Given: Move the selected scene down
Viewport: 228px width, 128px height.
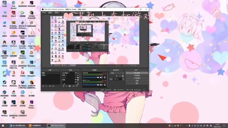Looking at the screenshot, I should click(53, 86).
